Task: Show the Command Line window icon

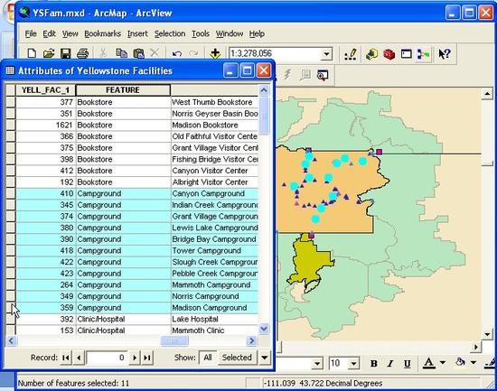Action: click(x=407, y=53)
